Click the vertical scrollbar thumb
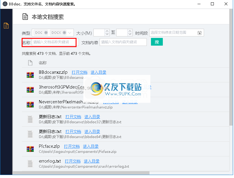The height and width of the screenshot is (178, 234). (231, 67)
